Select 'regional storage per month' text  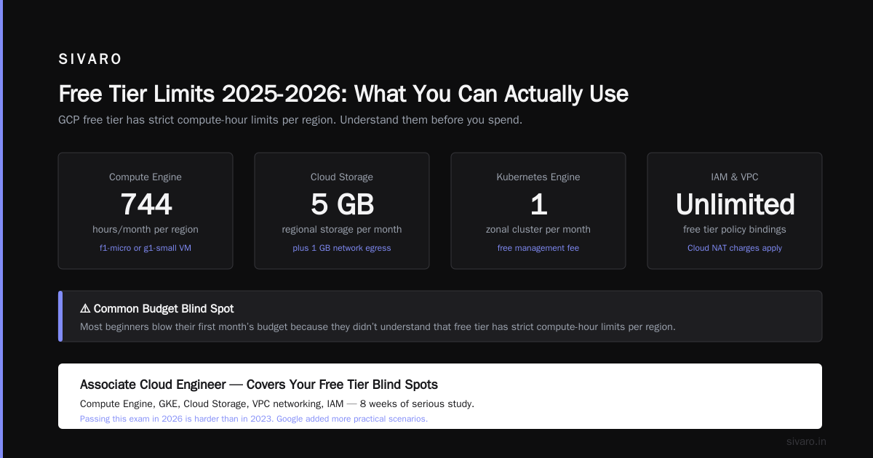pyautogui.click(x=342, y=230)
